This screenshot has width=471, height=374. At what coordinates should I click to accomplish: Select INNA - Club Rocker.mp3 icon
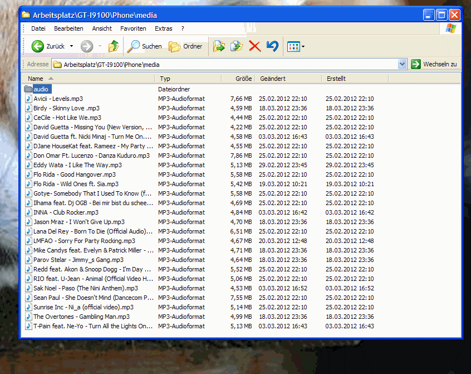28,212
